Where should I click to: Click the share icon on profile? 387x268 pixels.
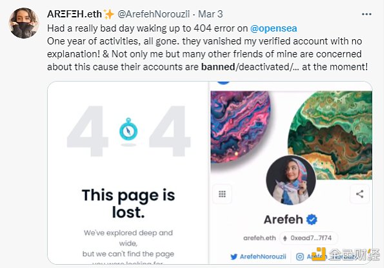point(359,193)
